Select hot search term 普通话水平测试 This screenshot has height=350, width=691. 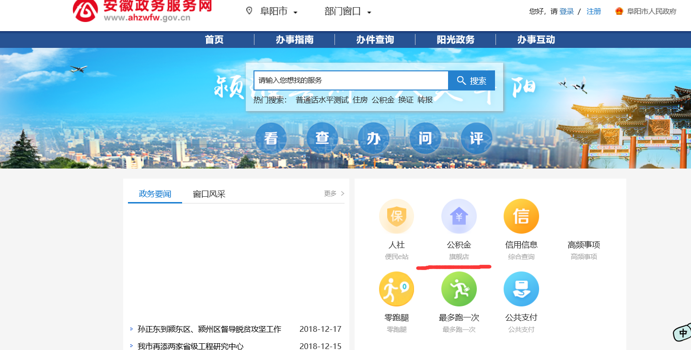[322, 100]
